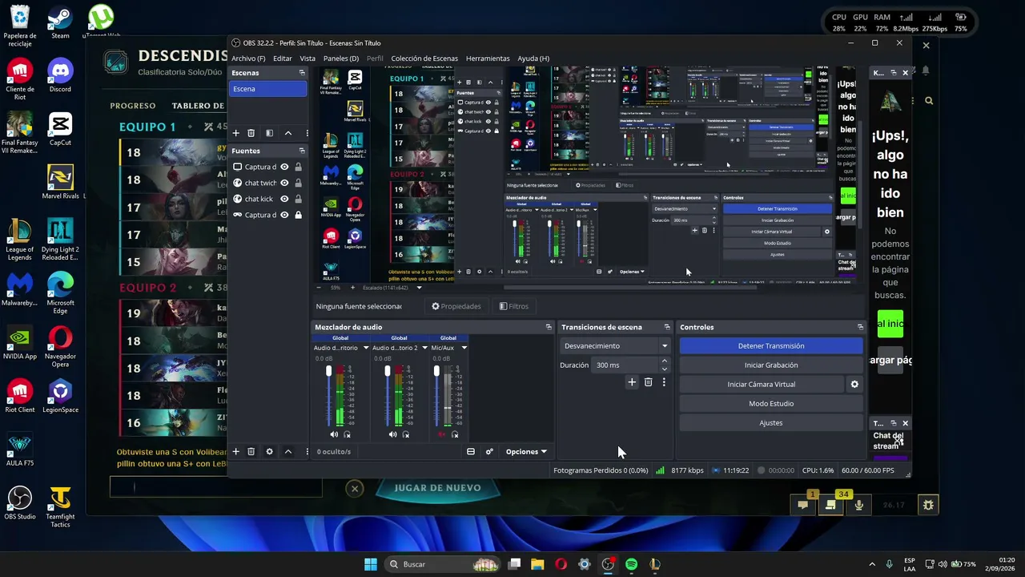This screenshot has height=577, width=1025.
Task: Open the Mezclador de audio advanced properties gears icon
Action: (489, 451)
